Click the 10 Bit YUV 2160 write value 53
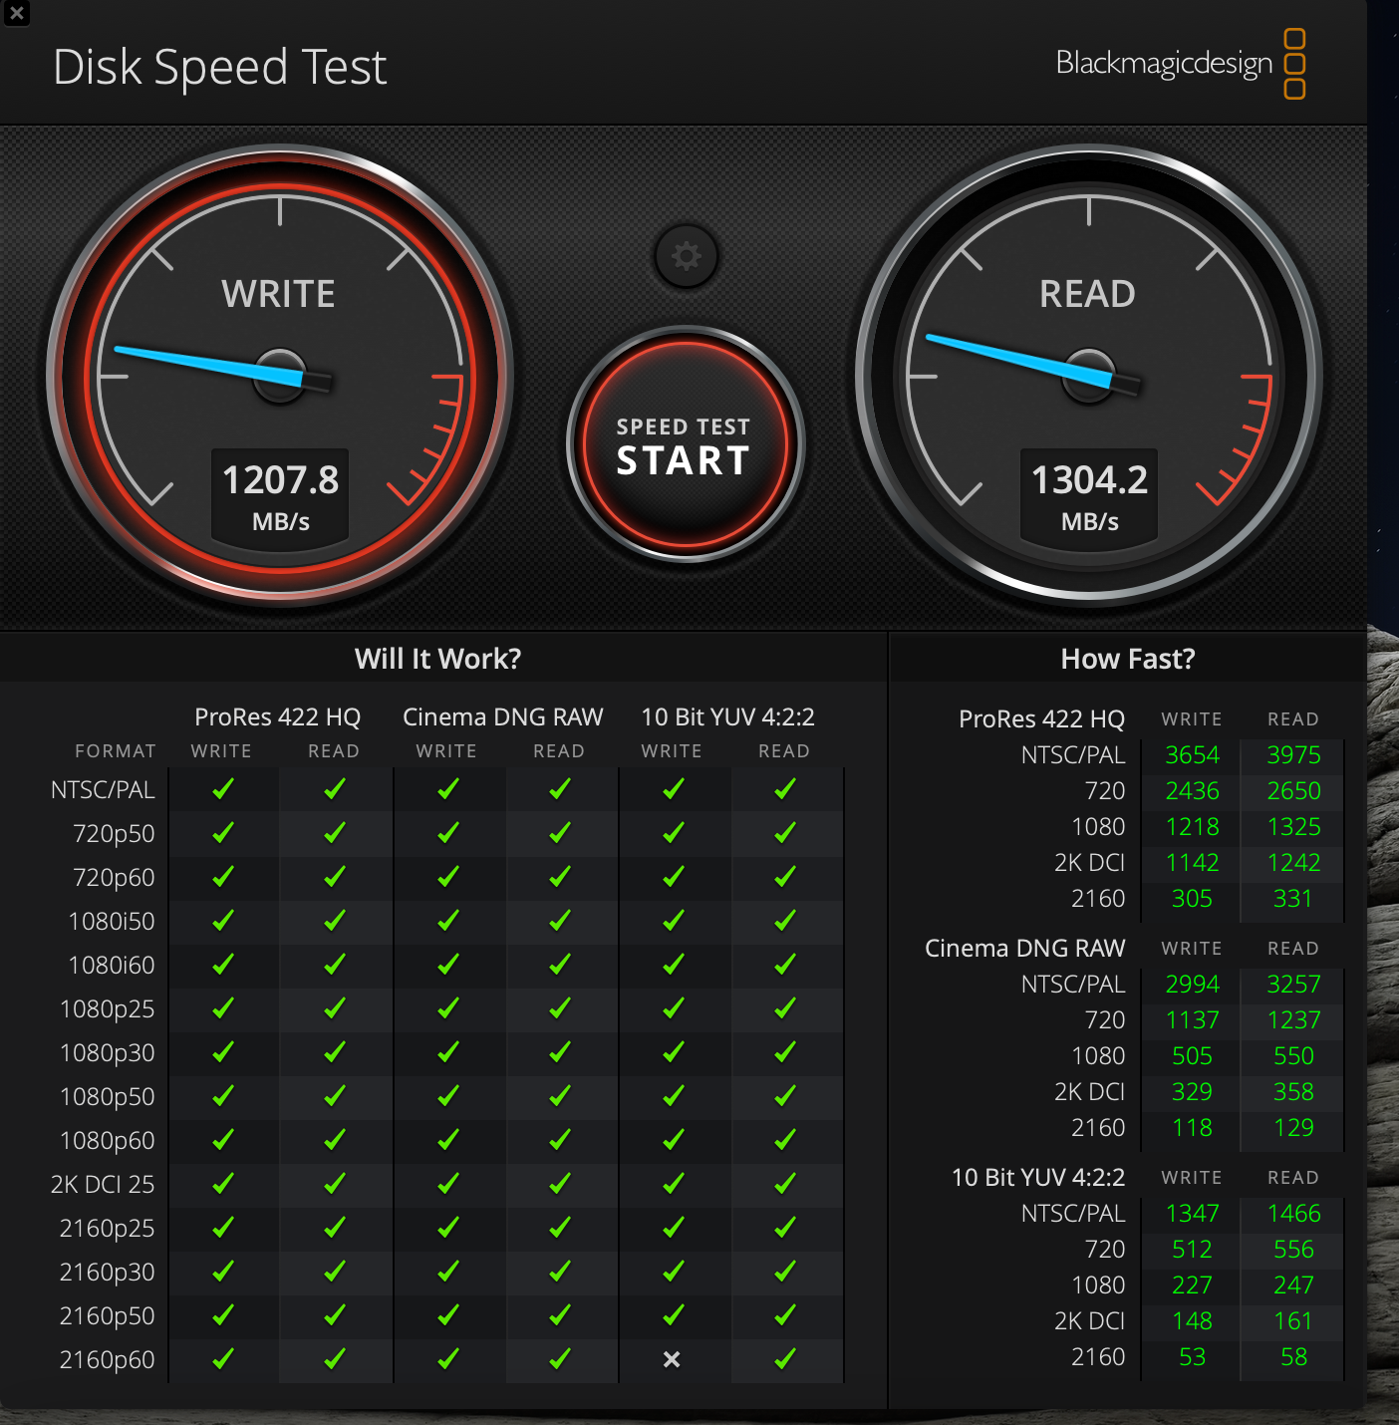This screenshot has width=1399, height=1425. click(1192, 1357)
